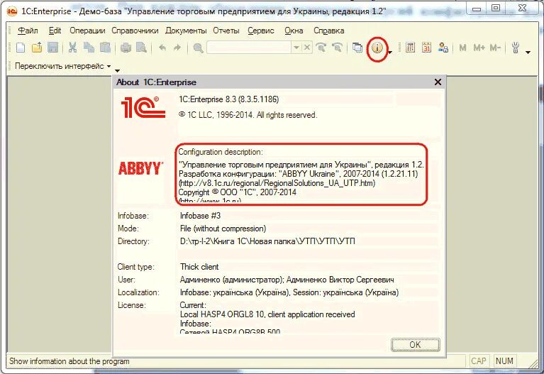Open the Окна menu

(x=294, y=31)
